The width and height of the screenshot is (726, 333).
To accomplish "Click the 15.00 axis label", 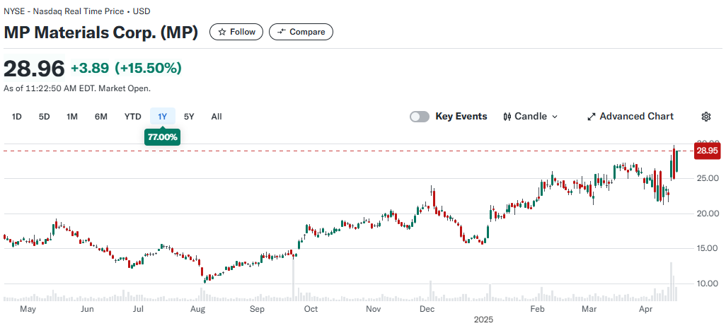I will click(x=707, y=248).
